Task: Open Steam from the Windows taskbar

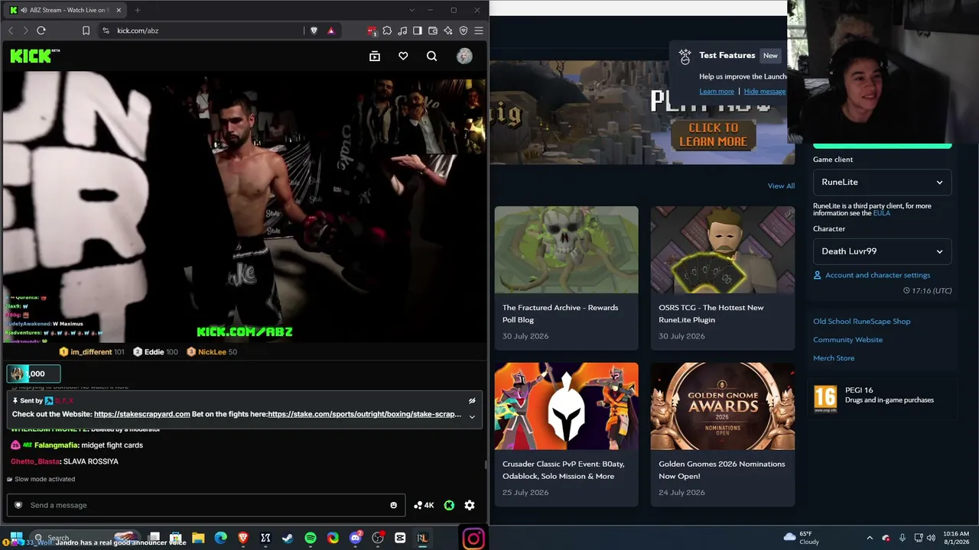Action: pyautogui.click(x=288, y=538)
